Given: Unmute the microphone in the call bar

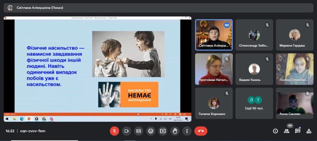Looking at the screenshot, I should click(114, 131).
